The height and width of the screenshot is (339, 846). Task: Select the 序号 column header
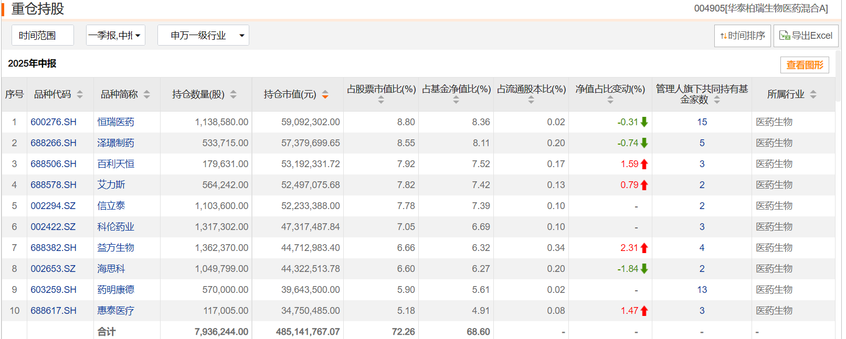[14, 94]
